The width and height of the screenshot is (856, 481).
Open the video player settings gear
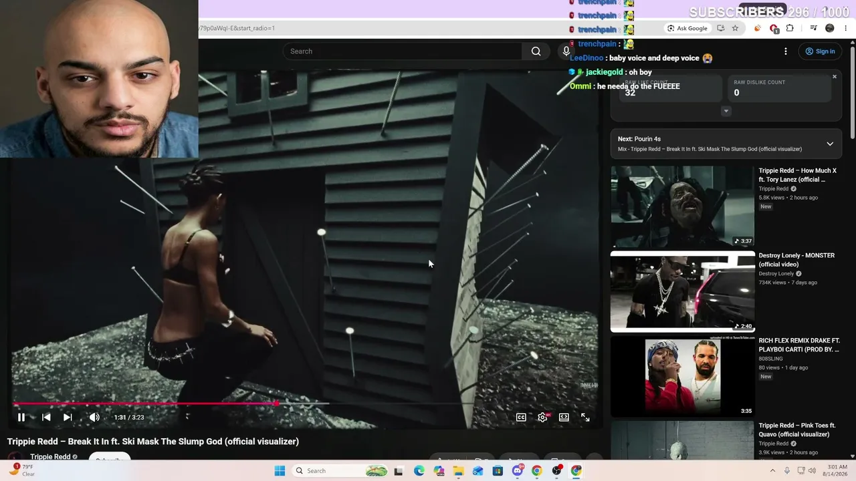click(543, 418)
